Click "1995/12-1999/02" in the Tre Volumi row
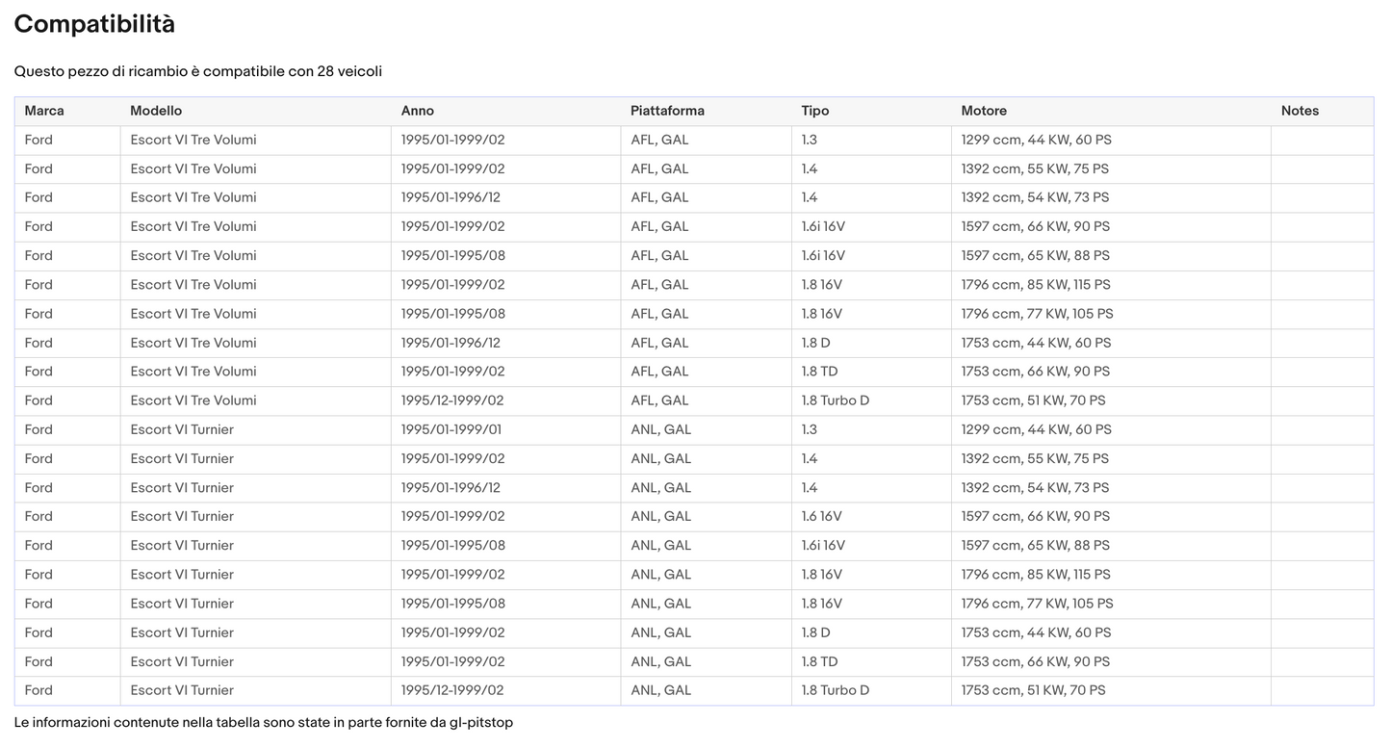This screenshot has width=1391, height=748. point(452,400)
